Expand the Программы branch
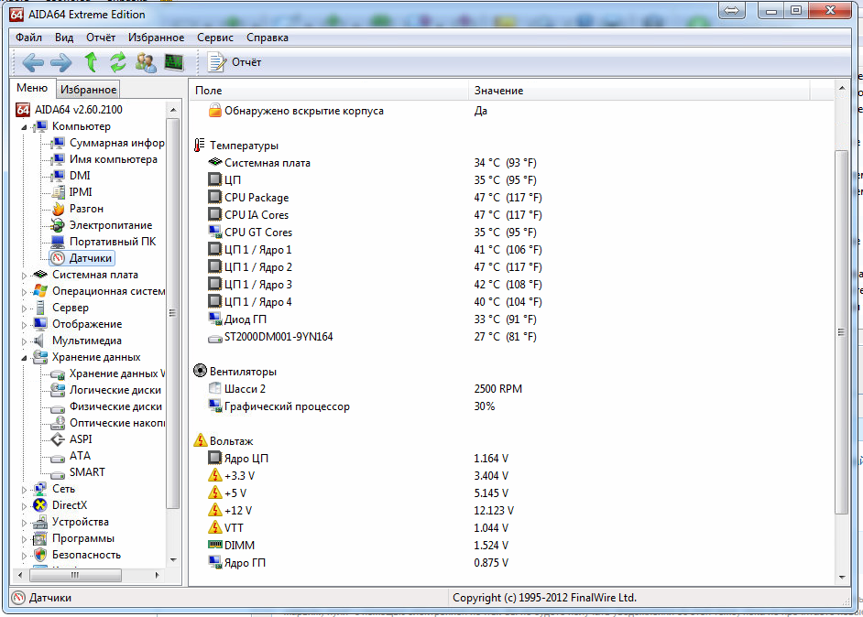 pos(24,539)
